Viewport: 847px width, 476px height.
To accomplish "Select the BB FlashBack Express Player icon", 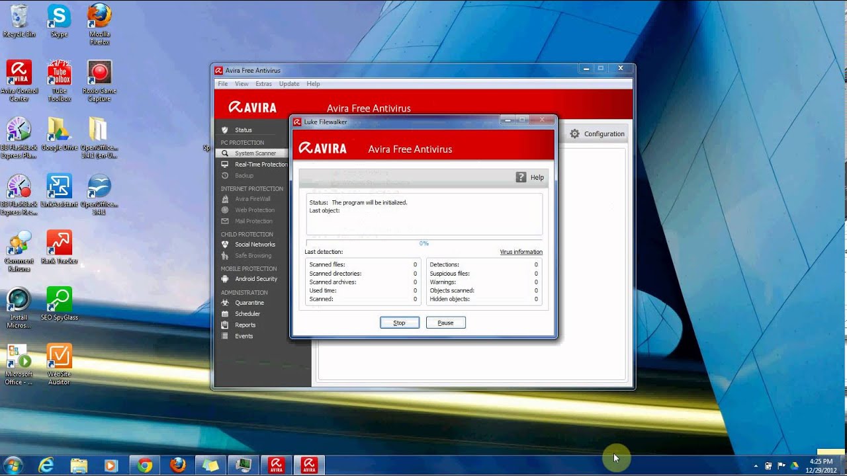I will [19, 138].
